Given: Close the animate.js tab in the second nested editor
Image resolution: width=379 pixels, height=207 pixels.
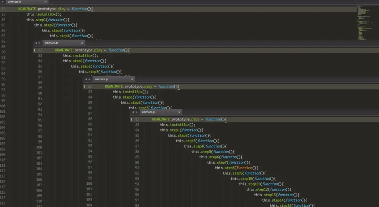Looking at the screenshot, I should pos(82,43).
